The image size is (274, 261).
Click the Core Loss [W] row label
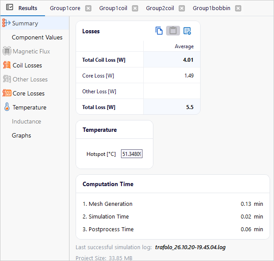pyautogui.click(x=98, y=76)
